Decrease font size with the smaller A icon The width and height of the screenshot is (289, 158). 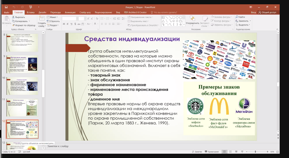[x=92, y=19]
